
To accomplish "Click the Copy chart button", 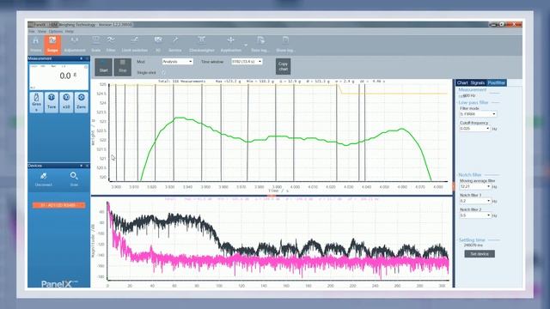I will [283, 66].
